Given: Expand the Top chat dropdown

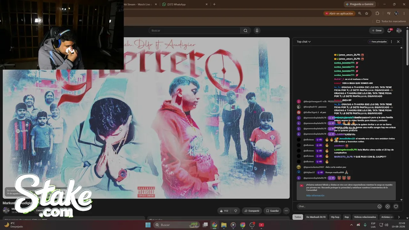Looking at the screenshot, I should [x=304, y=42].
